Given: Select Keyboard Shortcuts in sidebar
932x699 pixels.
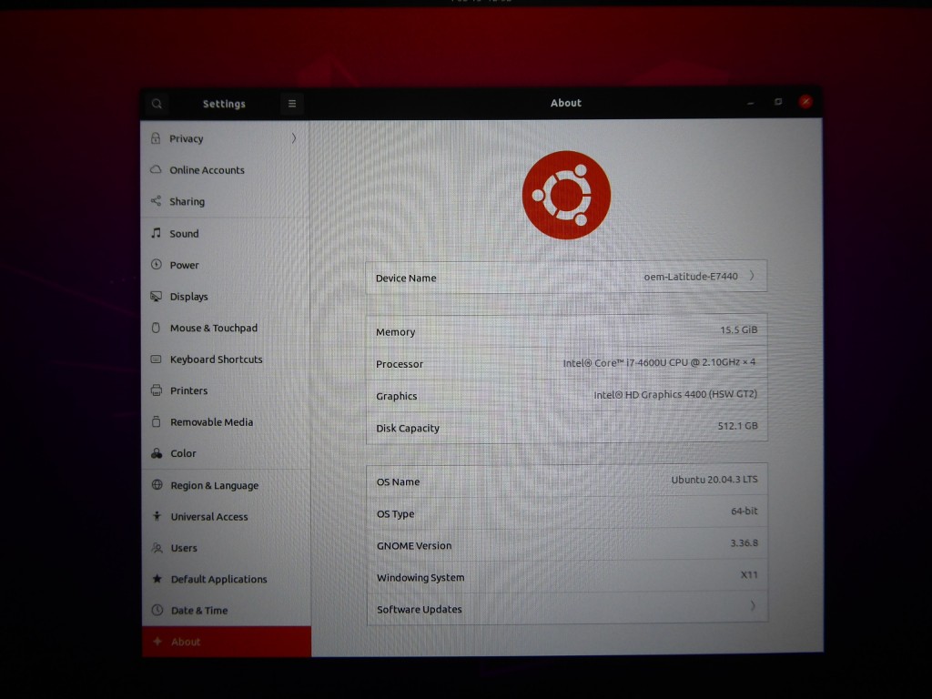Looking at the screenshot, I should [x=226, y=359].
